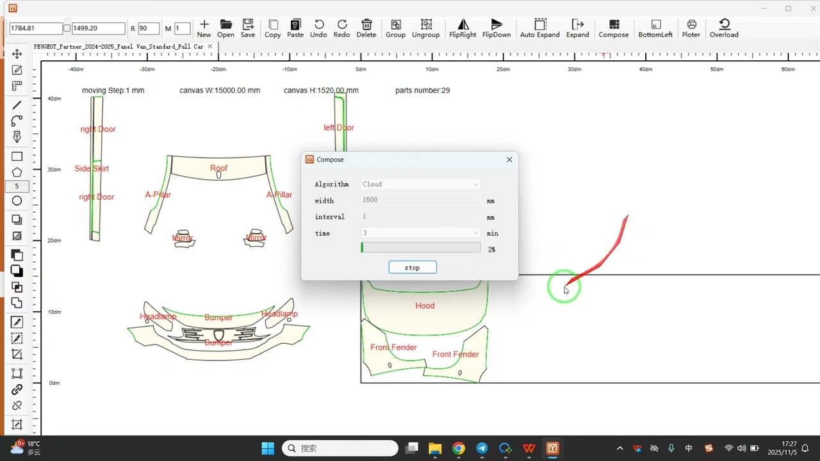
Task: Click the M field showing 1
Action: pos(182,29)
